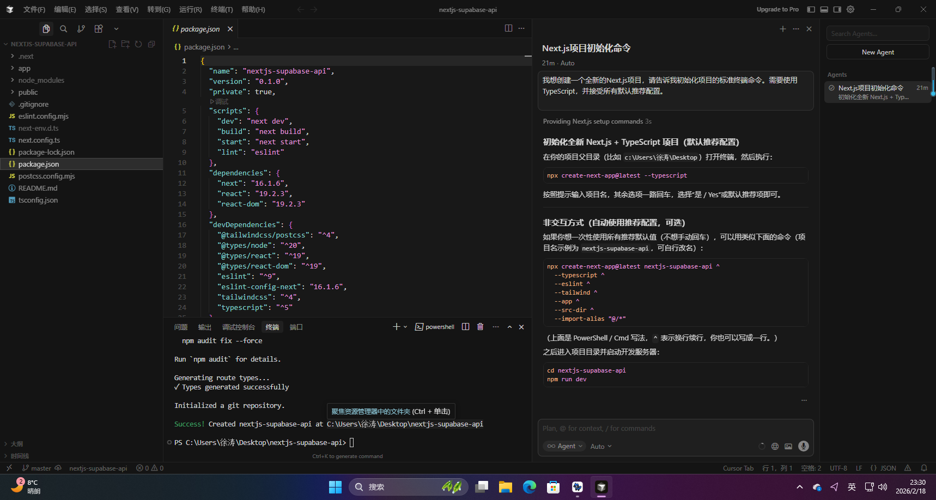Viewport: 936px width, 500px height.
Task: Open the Auto model dropdown
Action: click(x=601, y=446)
